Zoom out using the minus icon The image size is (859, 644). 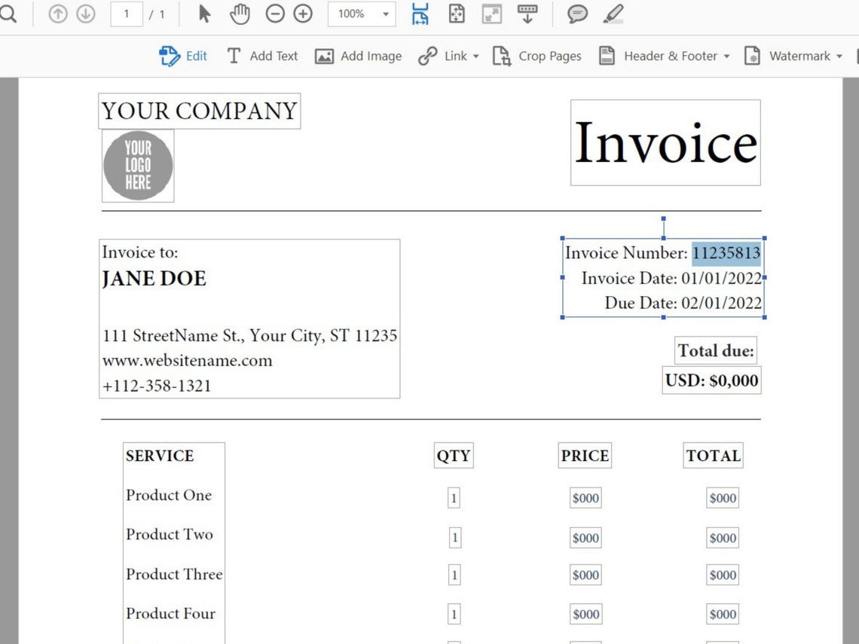(x=276, y=14)
